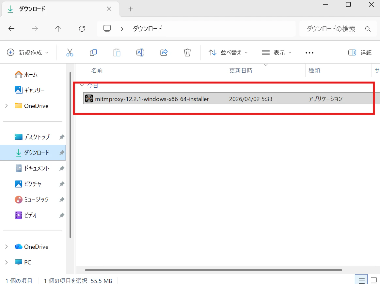Open the three-dots more options menu
Image resolution: width=380 pixels, height=284 pixels.
309,53
